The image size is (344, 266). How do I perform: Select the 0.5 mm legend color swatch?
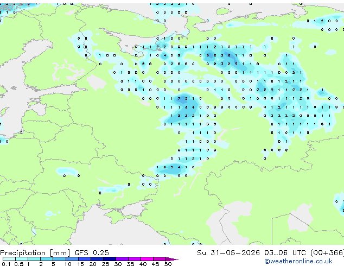click(22, 259)
